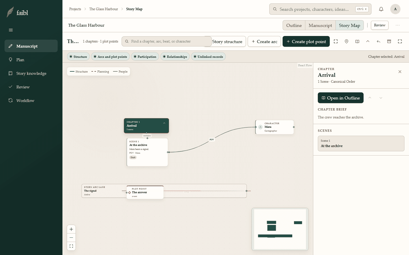Click the location pin icon in the toolbar
The image size is (409, 255).
point(347,41)
